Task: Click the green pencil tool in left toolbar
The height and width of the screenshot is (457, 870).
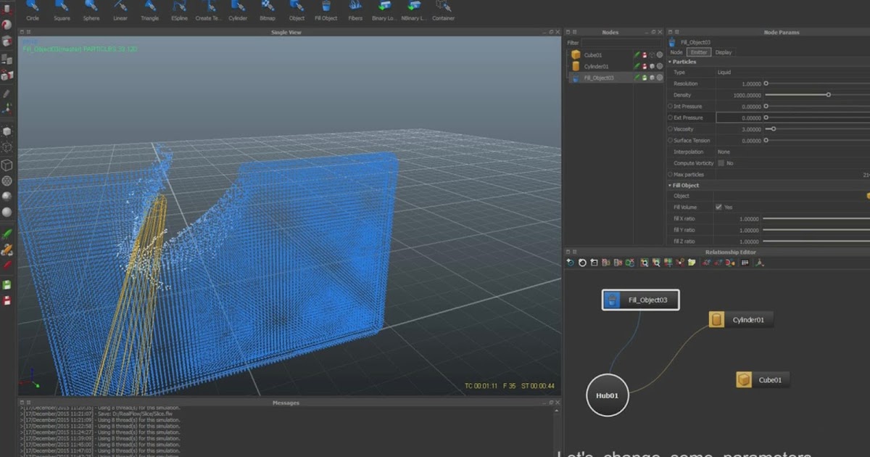Action: click(7, 234)
